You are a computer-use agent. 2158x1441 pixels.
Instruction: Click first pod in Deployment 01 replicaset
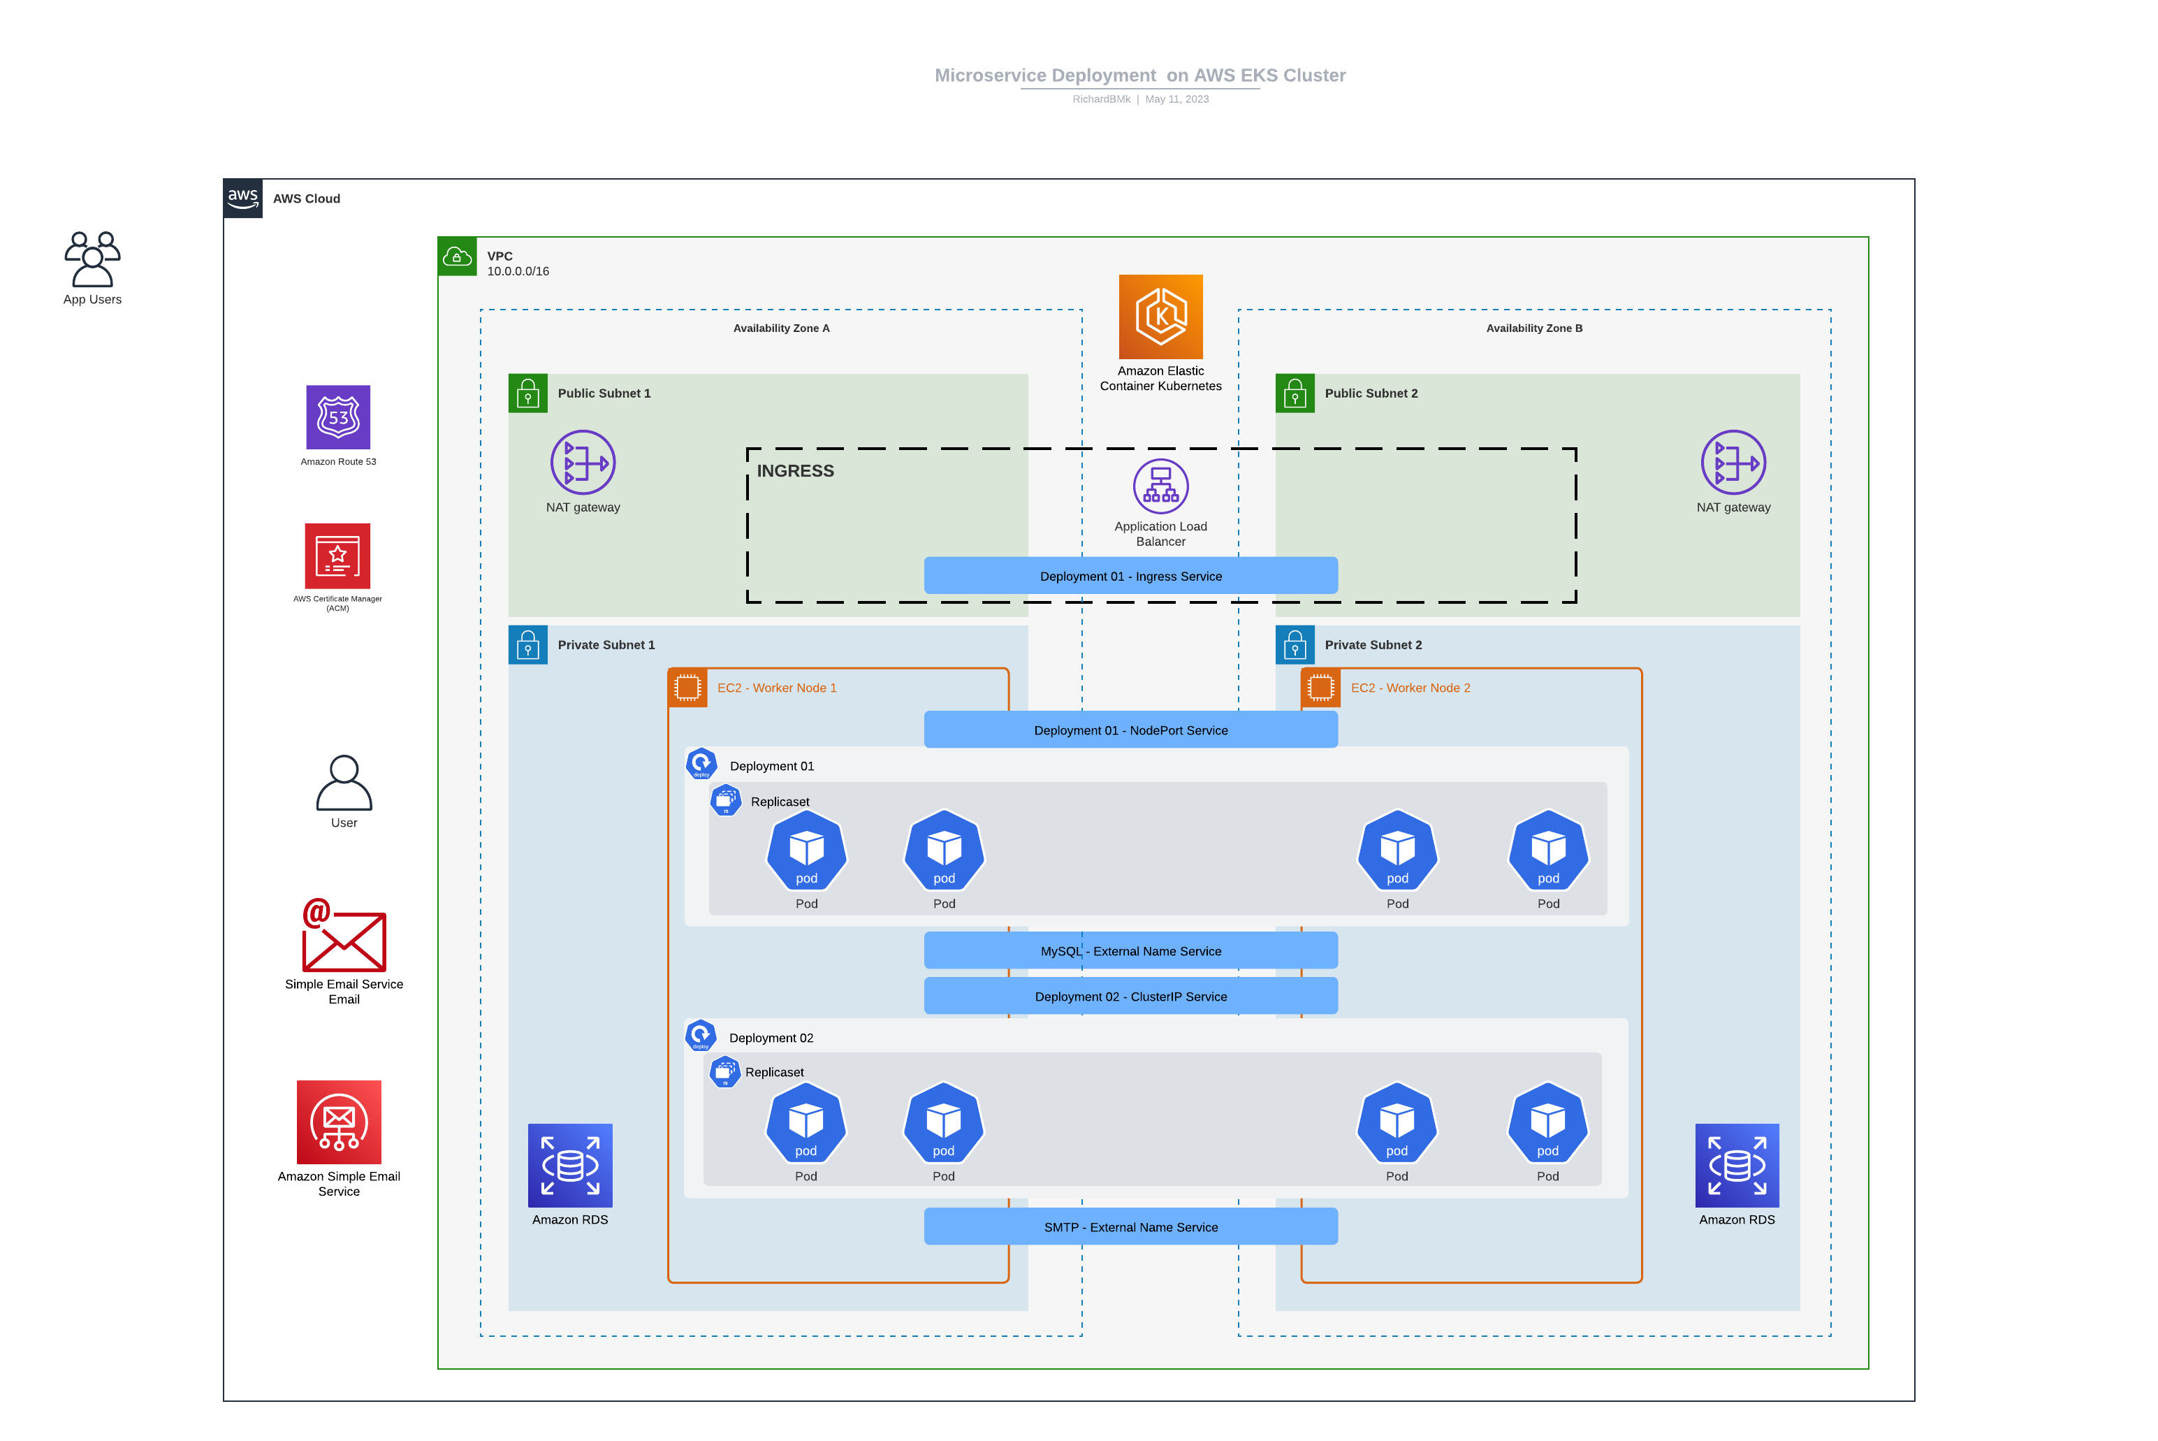(x=807, y=851)
